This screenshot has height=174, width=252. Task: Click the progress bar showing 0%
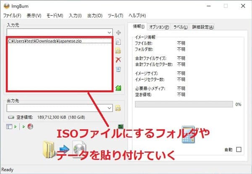pyautogui.click(x=184, y=104)
